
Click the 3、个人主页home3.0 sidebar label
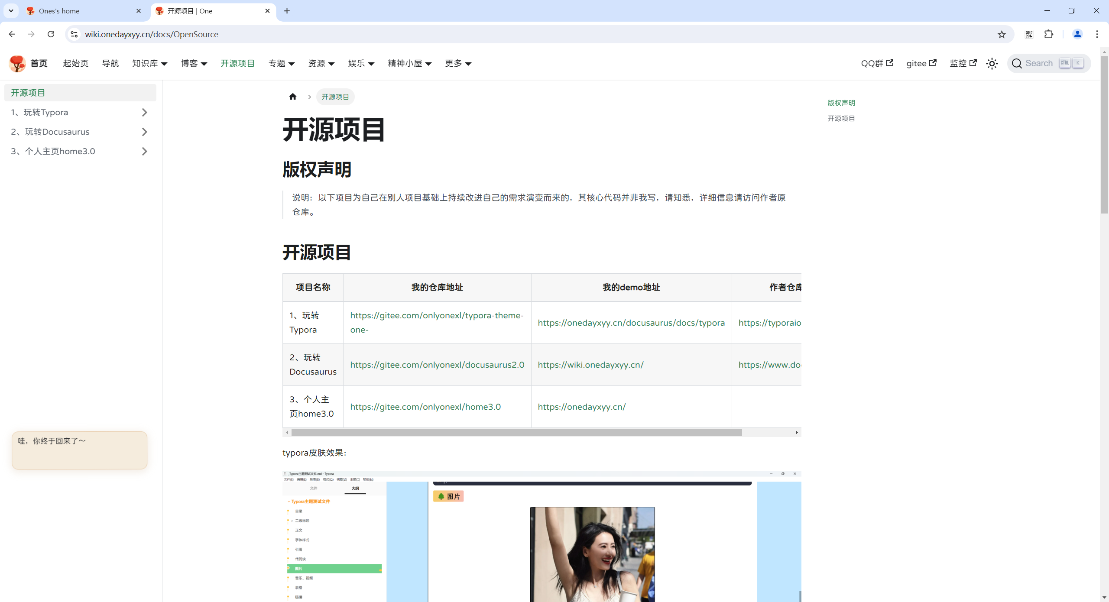pyautogui.click(x=53, y=152)
